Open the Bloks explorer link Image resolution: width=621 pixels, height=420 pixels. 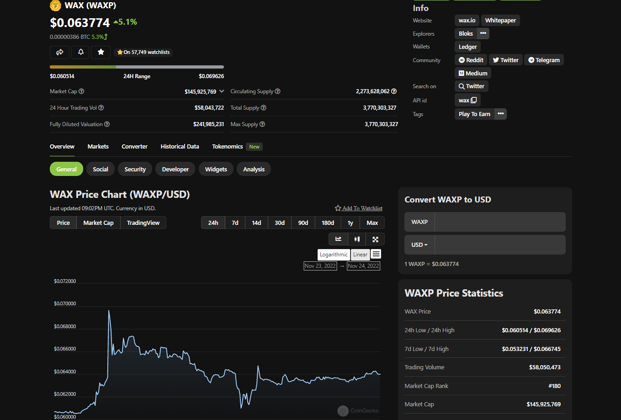[x=466, y=33]
